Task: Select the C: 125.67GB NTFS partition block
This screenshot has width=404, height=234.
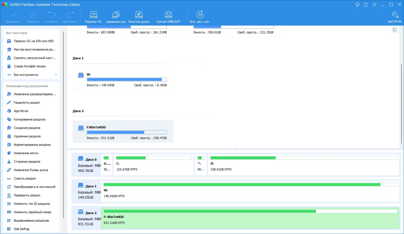Action: (154, 165)
